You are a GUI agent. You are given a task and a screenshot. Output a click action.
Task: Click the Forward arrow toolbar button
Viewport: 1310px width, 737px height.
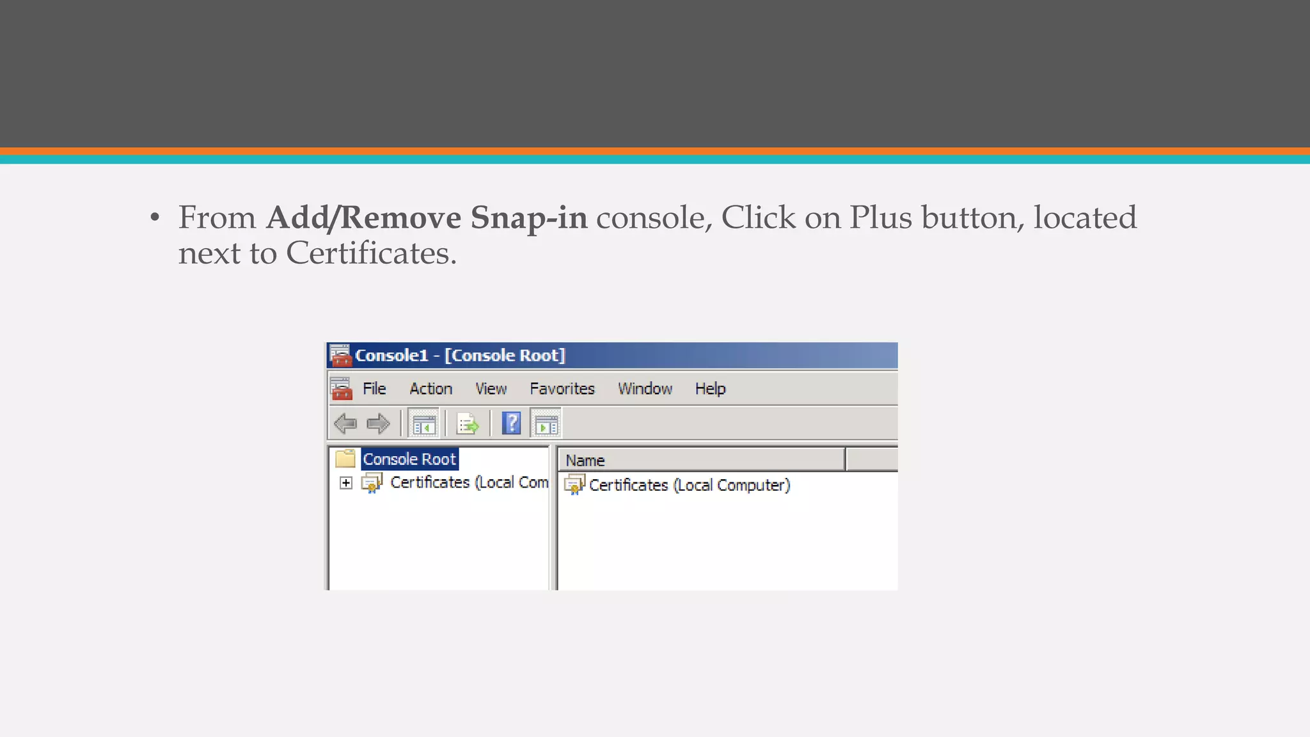click(x=378, y=424)
